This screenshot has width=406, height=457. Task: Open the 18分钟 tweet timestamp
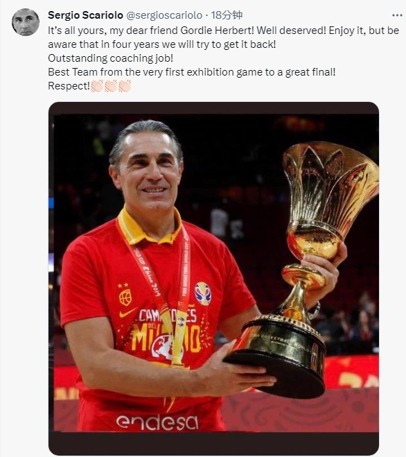coord(227,15)
